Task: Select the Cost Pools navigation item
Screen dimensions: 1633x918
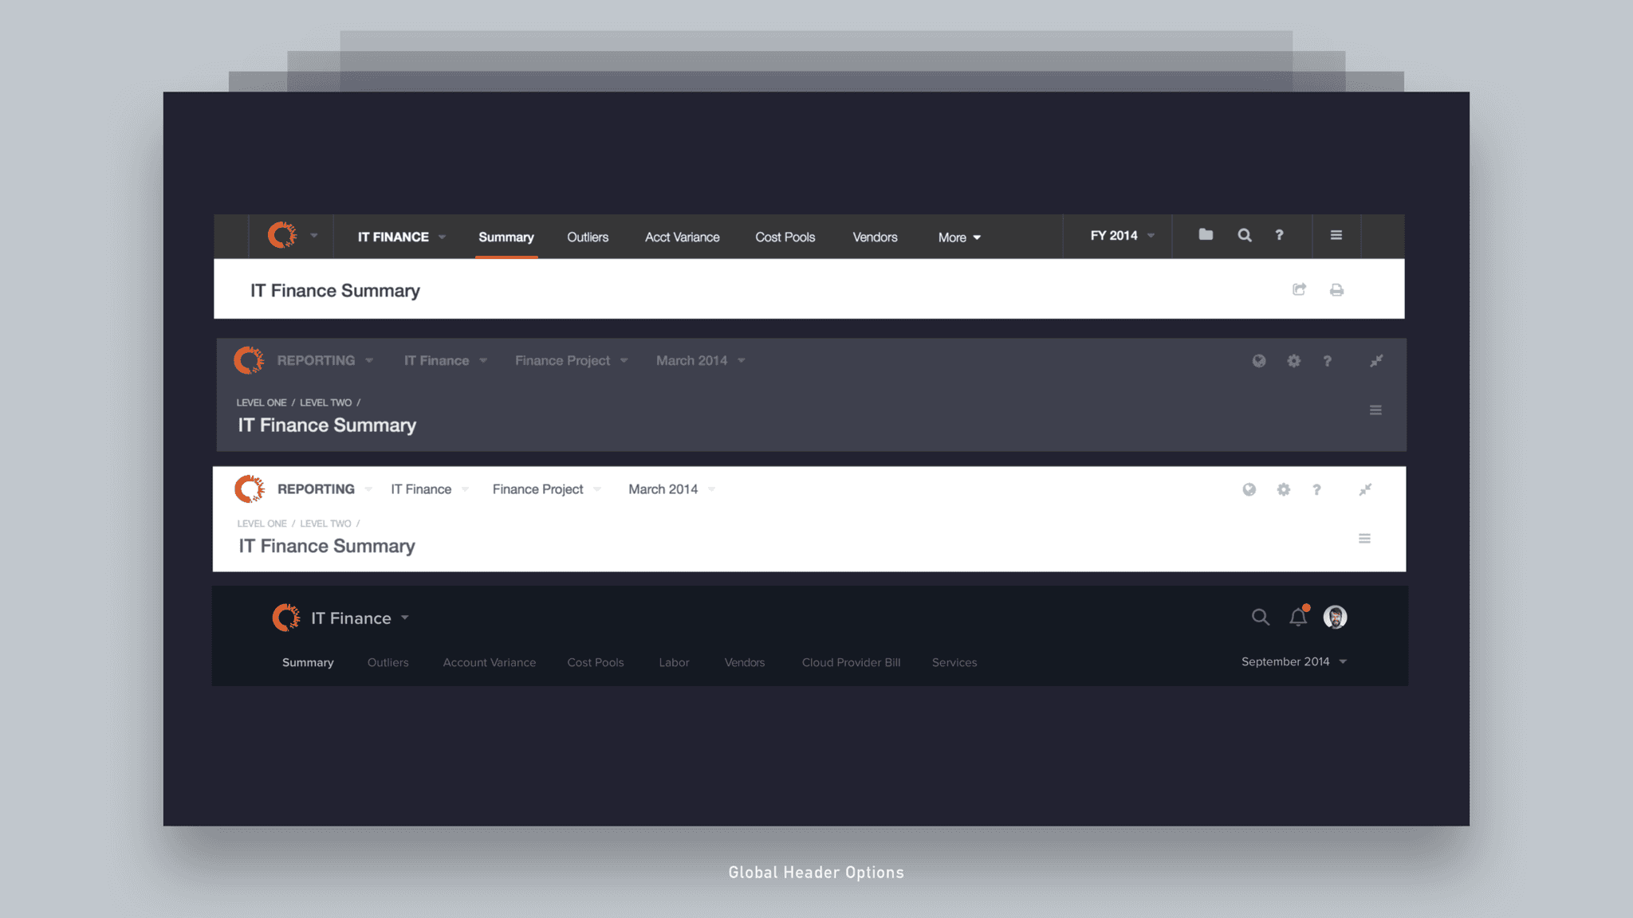Action: coord(785,237)
